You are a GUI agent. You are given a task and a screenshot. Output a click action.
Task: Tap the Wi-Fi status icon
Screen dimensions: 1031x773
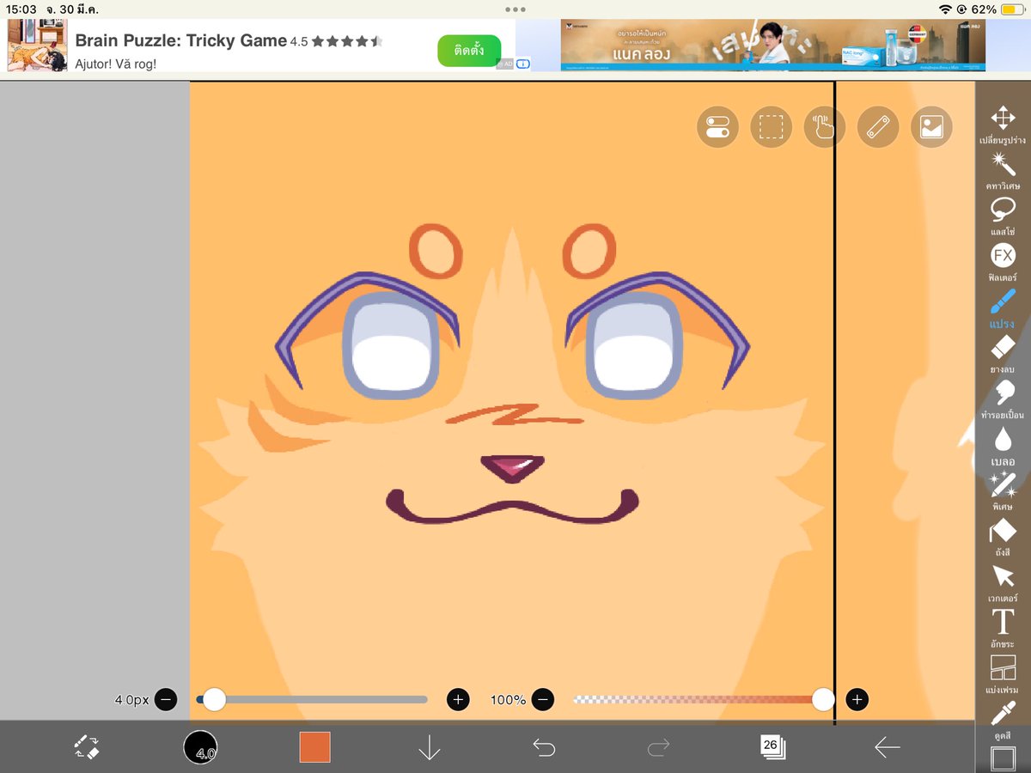tap(946, 9)
